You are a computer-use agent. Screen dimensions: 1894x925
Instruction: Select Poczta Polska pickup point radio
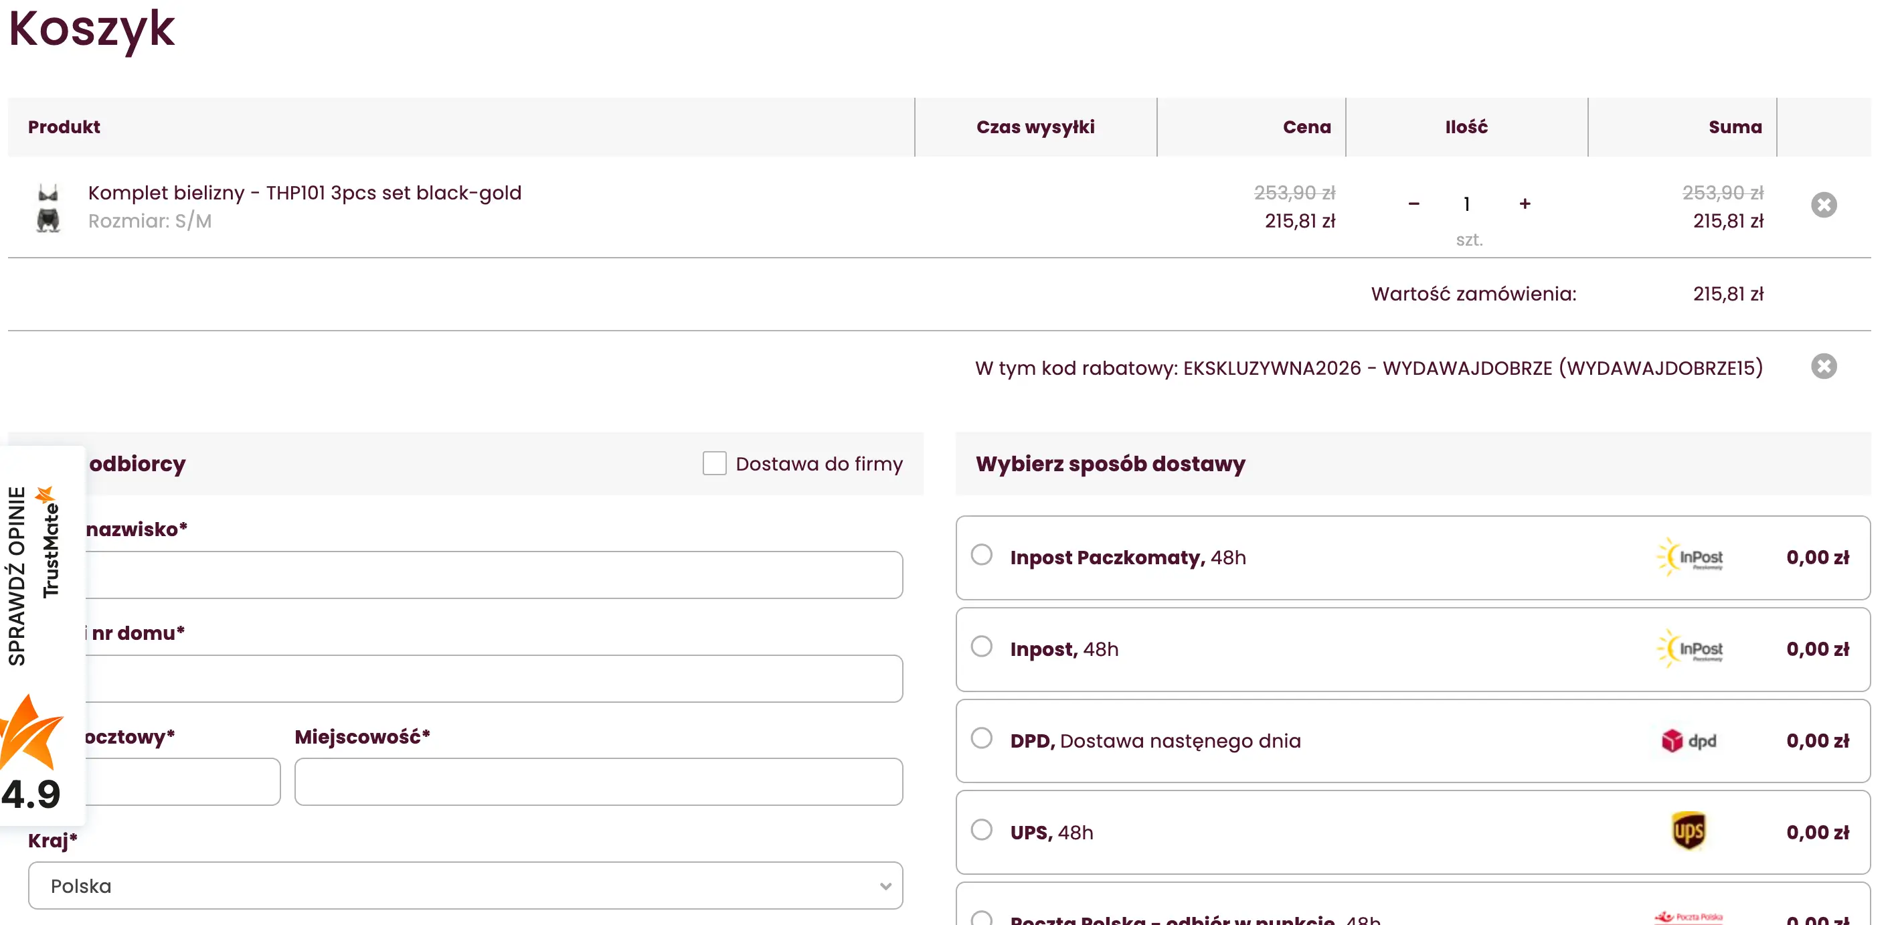pos(981,918)
